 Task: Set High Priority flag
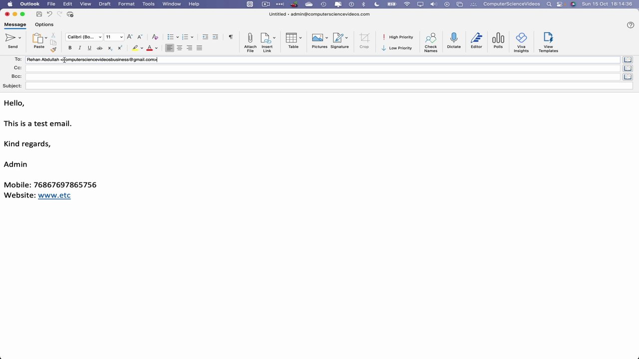(x=397, y=37)
